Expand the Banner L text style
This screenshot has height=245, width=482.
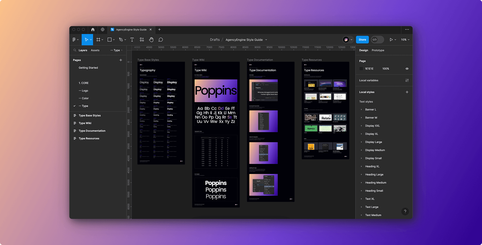[361, 110]
